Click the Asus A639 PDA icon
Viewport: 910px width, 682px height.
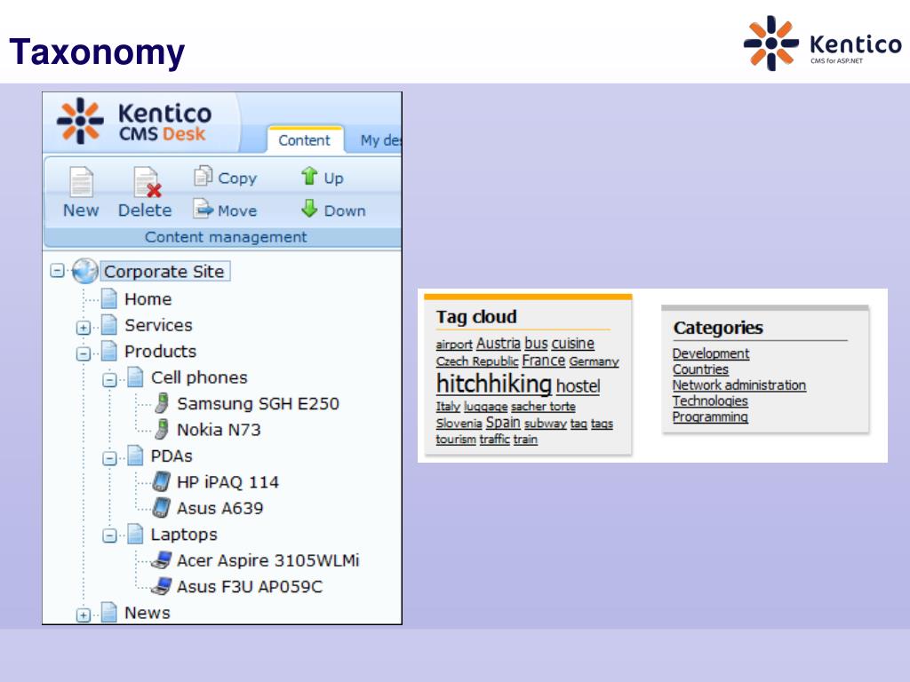coord(162,507)
